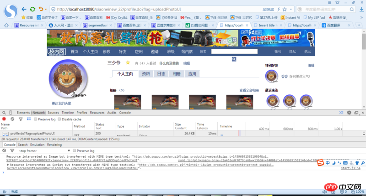Open DevTools settings with the gear icon

click(349, 113)
